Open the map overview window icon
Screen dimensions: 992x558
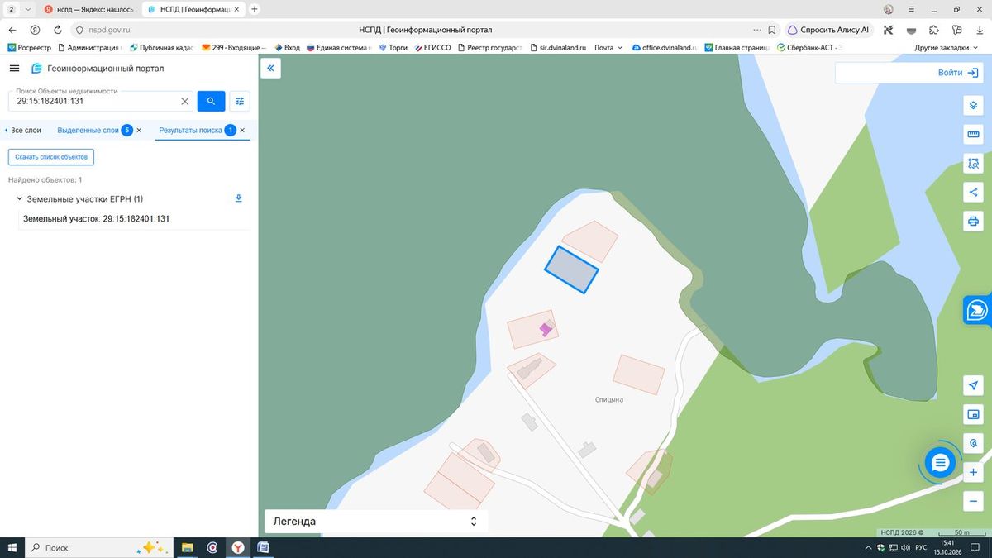[x=973, y=414]
